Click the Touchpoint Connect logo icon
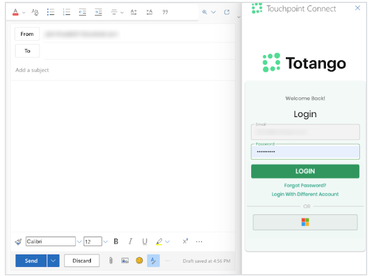Screen dimensions: 369x276 click(257, 8)
